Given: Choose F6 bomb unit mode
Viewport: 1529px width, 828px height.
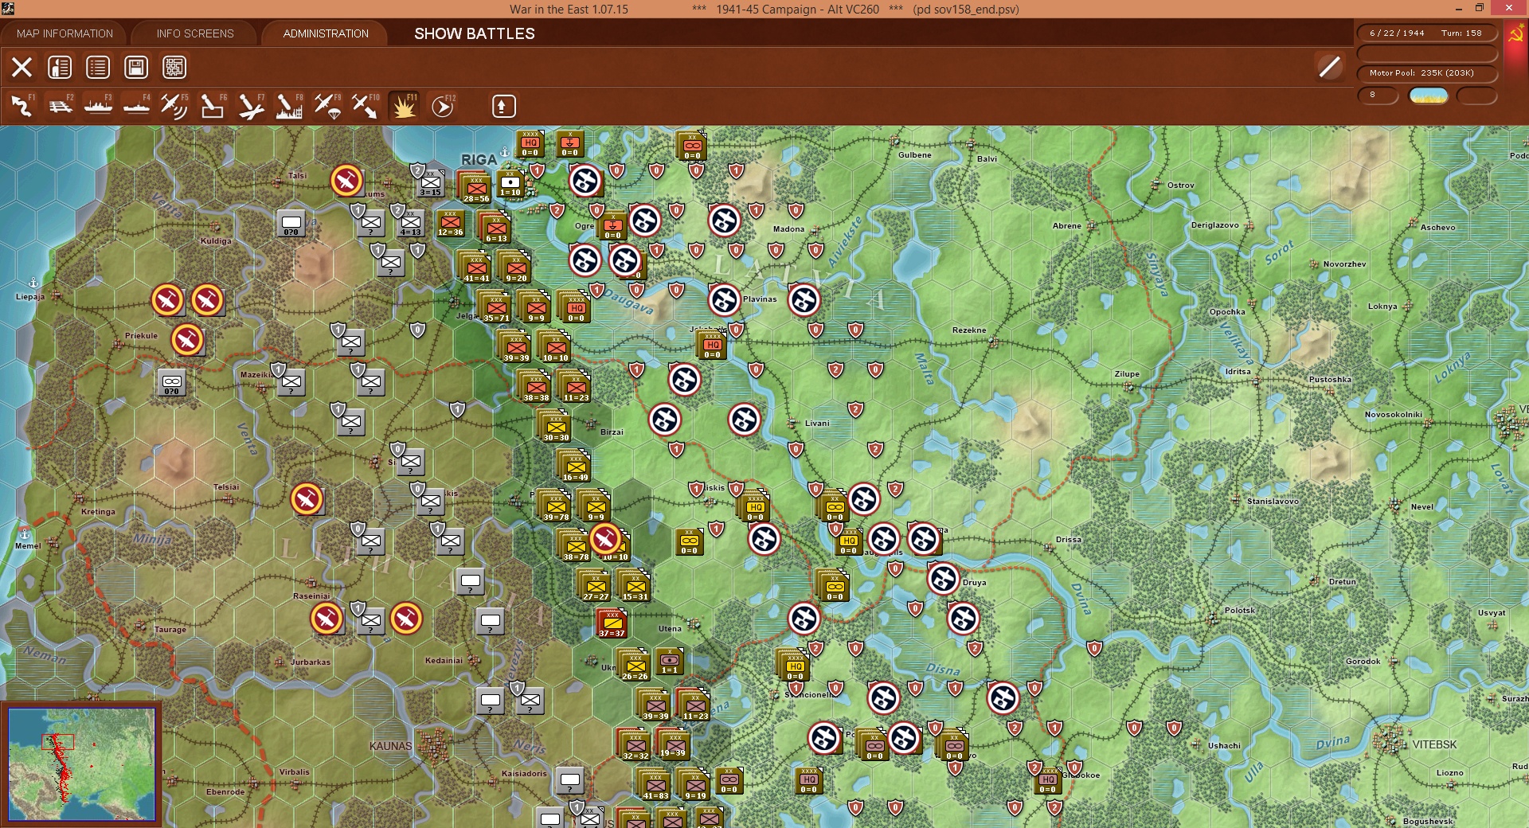Looking at the screenshot, I should point(213,106).
